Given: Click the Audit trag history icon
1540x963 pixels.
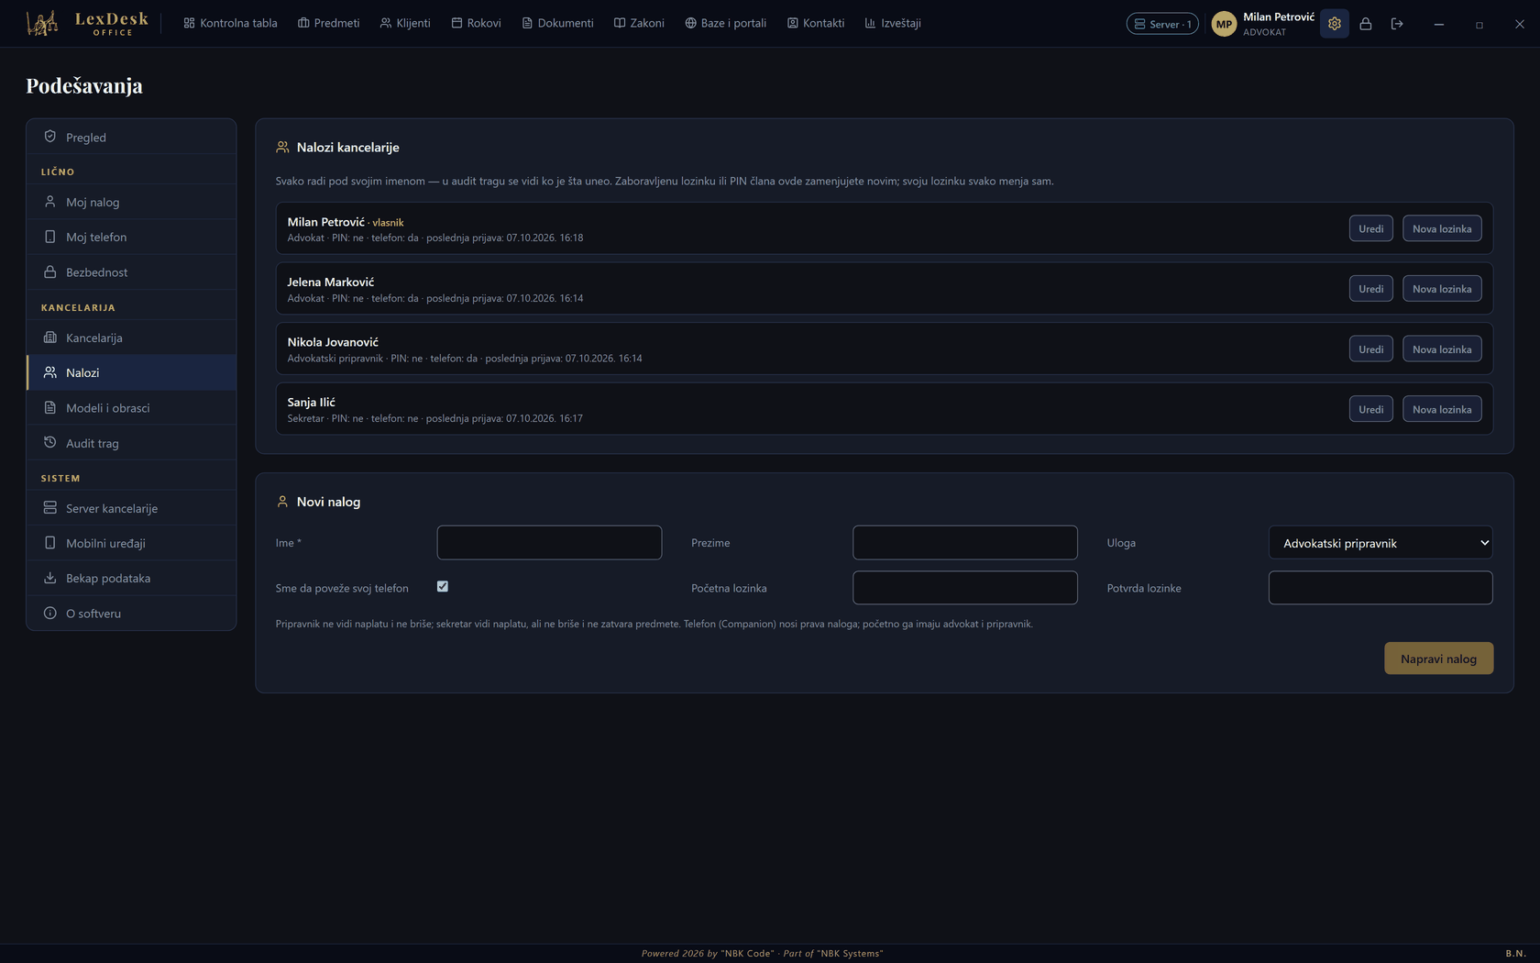Looking at the screenshot, I should tap(50, 442).
